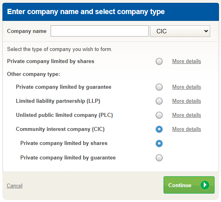Open More details for limited by shares

pyautogui.click(x=186, y=61)
